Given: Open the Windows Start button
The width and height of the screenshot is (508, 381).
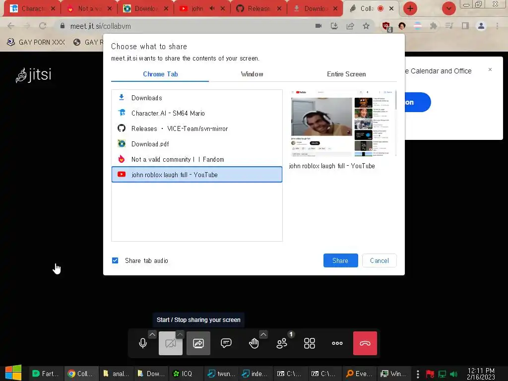Looking at the screenshot, I should (x=13, y=373).
